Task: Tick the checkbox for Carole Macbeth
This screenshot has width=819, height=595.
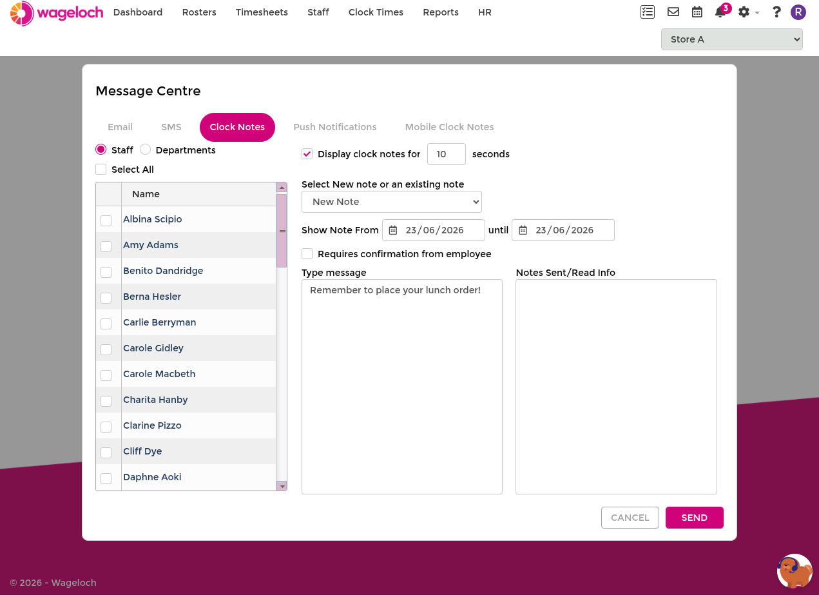Action: point(106,375)
